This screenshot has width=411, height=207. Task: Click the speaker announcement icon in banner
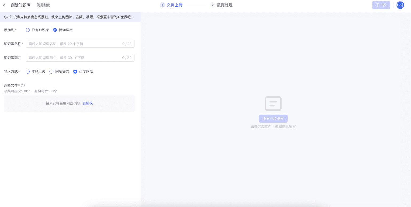6,17
